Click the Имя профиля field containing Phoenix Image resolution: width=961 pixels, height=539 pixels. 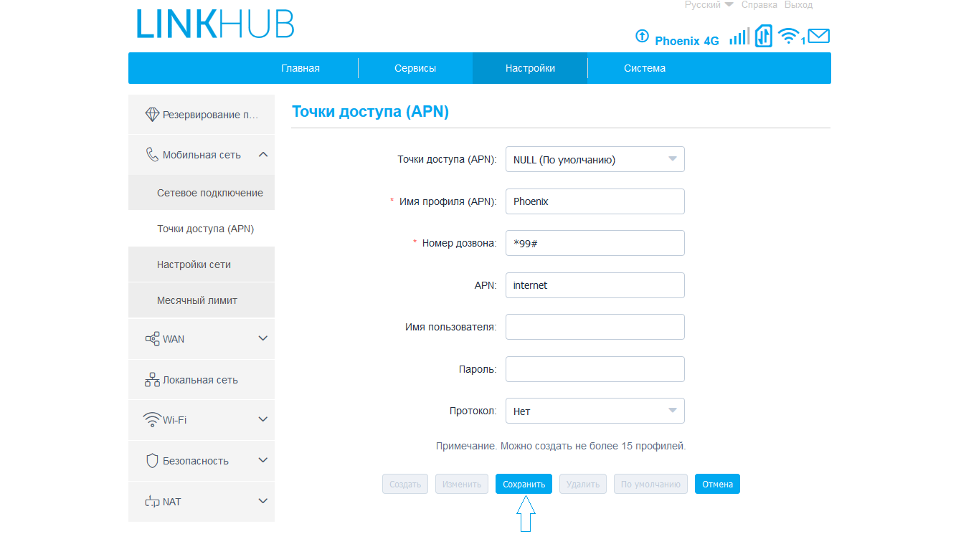(x=595, y=201)
